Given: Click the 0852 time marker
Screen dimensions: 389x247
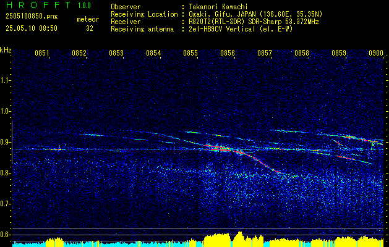Looking at the screenshot, I should [x=79, y=53].
